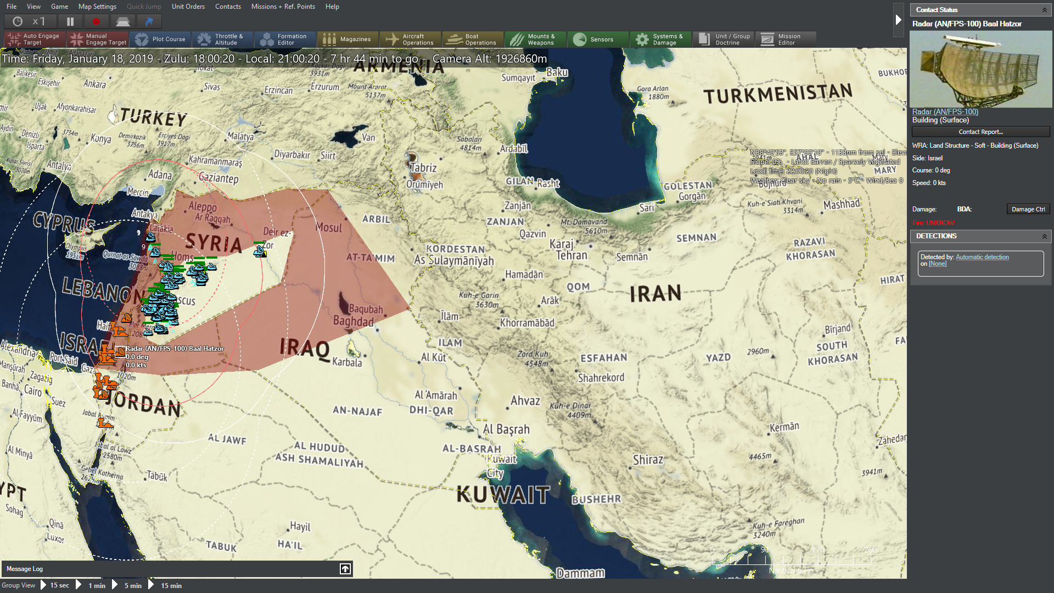Open the Mission Editor
This screenshot has height=593, width=1054.
pos(786,39)
